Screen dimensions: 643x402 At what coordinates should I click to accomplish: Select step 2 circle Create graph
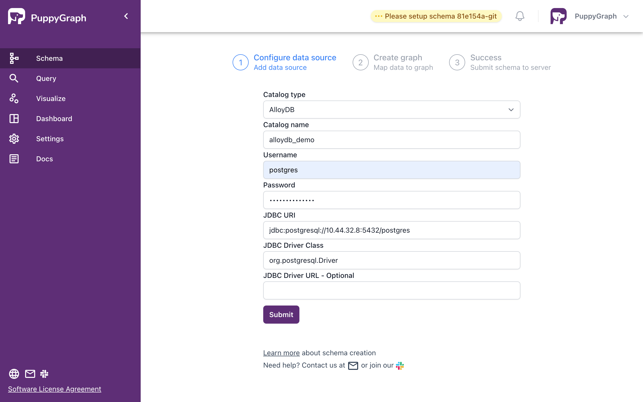(x=361, y=63)
